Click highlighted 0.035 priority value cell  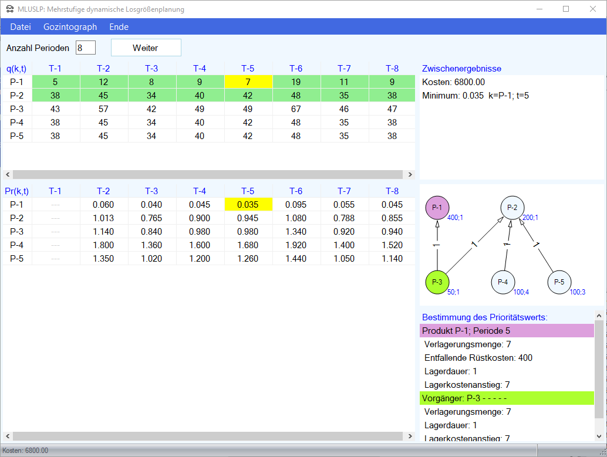248,205
